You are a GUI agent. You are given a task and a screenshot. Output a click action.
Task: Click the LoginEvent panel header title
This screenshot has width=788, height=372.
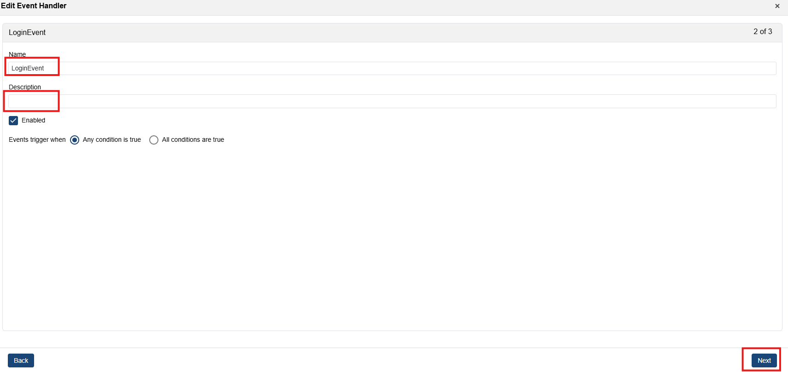(x=27, y=33)
